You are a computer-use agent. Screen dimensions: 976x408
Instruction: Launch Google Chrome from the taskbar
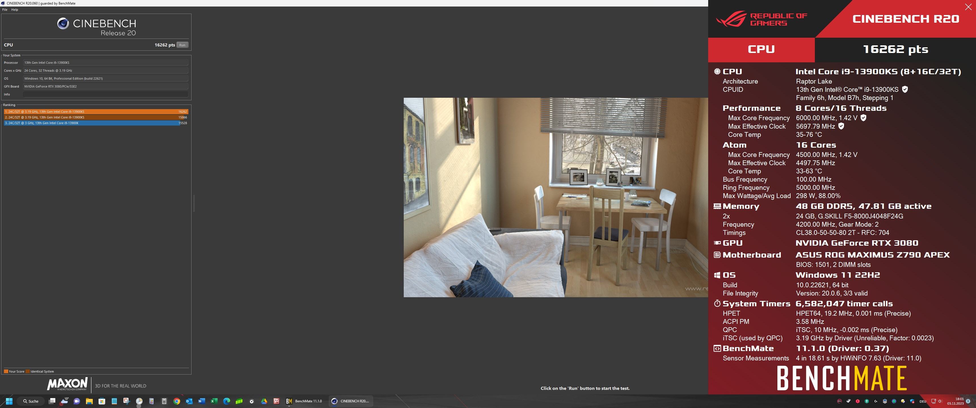coord(176,401)
